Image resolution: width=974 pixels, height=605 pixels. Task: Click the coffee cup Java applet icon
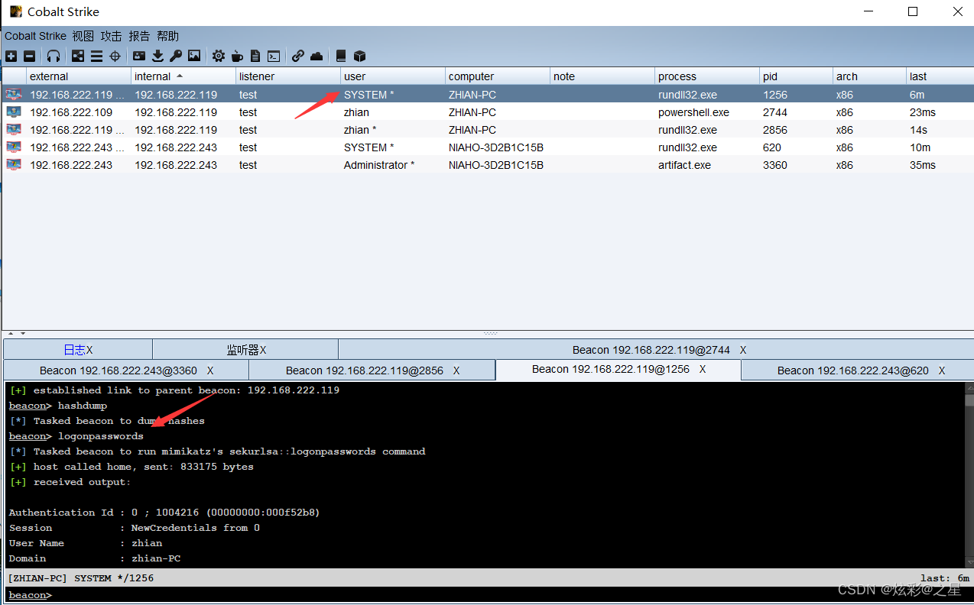[237, 56]
